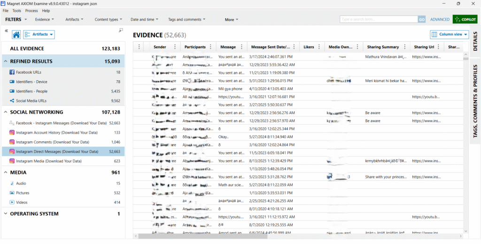Select the 'Math aur scie...' message cell
Image resolution: width=481 pixels, height=244 pixels.
pos(232,184)
